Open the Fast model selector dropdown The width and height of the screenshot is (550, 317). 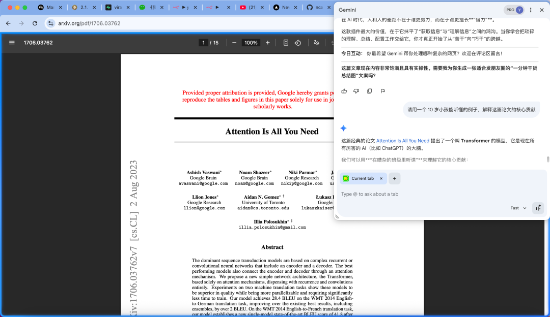click(x=518, y=208)
